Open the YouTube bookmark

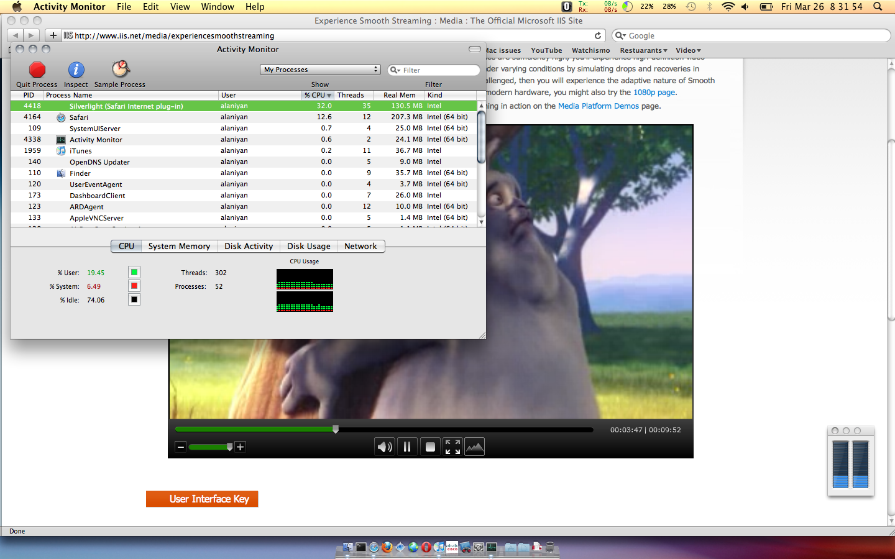coord(546,50)
